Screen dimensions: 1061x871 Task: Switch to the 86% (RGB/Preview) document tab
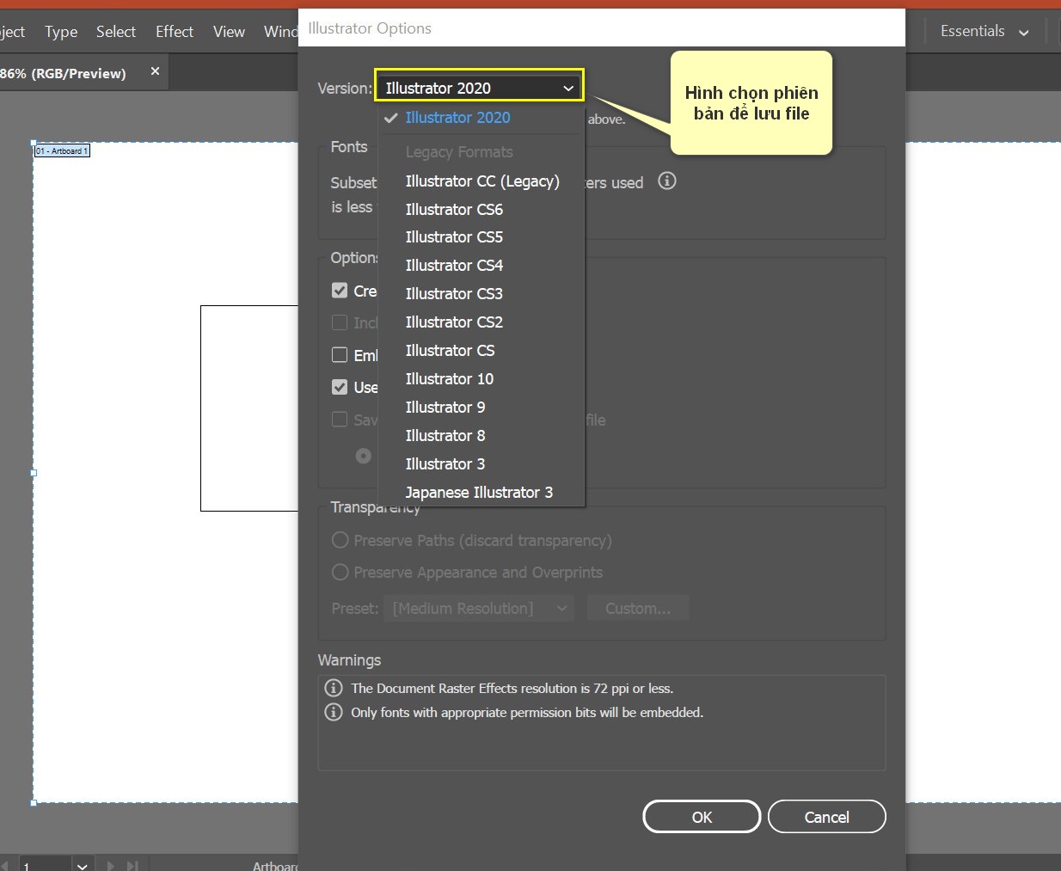pos(64,73)
